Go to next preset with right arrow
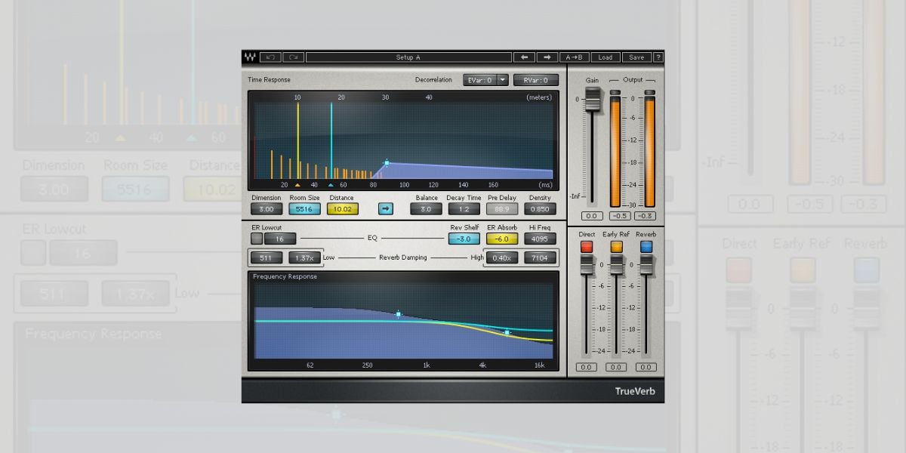Screen dimensions: 906x453 pyautogui.click(x=547, y=57)
